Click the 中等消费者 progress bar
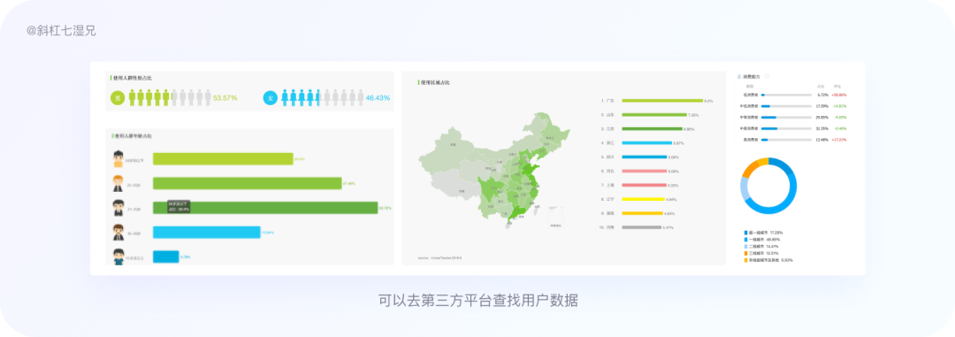Screen dimensions: 955x337 pyautogui.click(x=786, y=117)
